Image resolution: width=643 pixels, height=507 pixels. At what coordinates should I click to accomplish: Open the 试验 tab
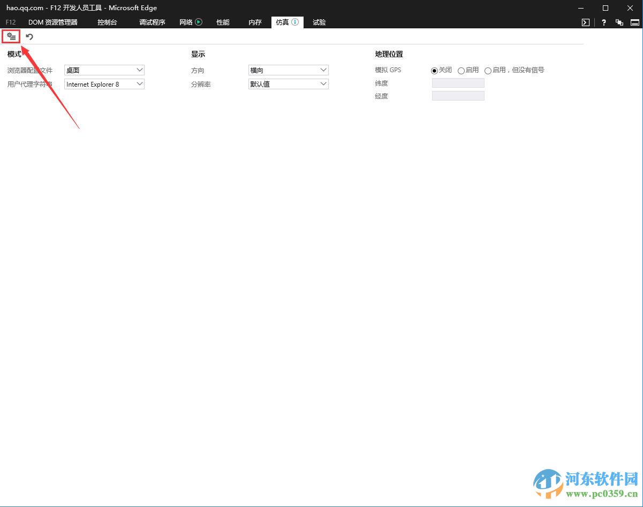coord(319,22)
